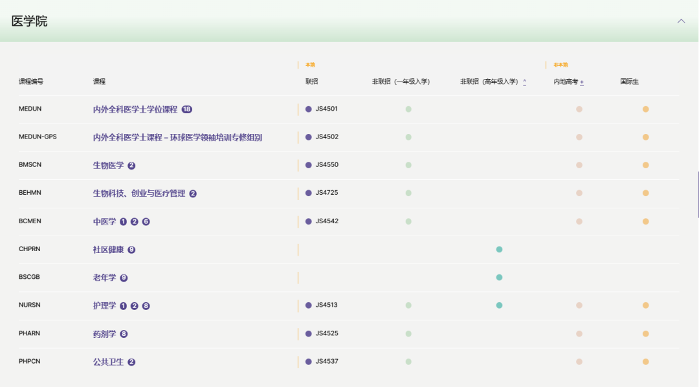Collapse the 医学院 section using the chevron
The width and height of the screenshot is (699, 387).
click(681, 21)
